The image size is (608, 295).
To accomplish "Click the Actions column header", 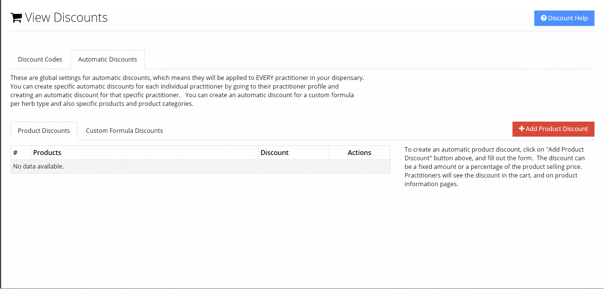I will point(359,153).
